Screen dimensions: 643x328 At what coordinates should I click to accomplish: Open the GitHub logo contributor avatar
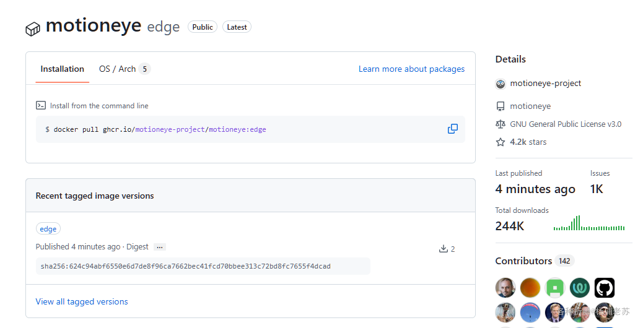pyautogui.click(x=605, y=288)
